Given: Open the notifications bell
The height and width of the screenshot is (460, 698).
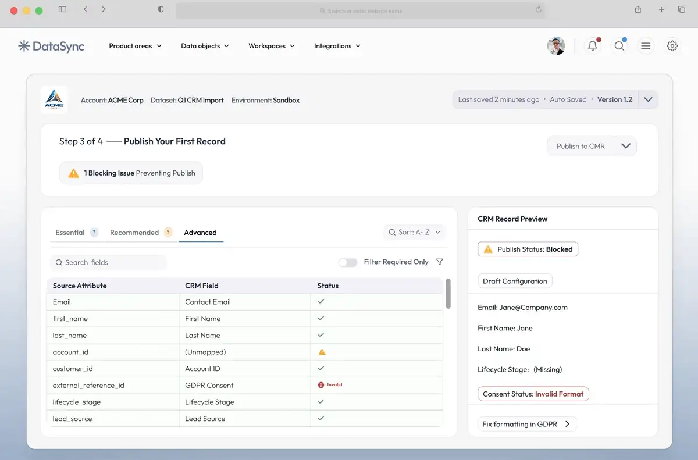Looking at the screenshot, I should point(592,46).
